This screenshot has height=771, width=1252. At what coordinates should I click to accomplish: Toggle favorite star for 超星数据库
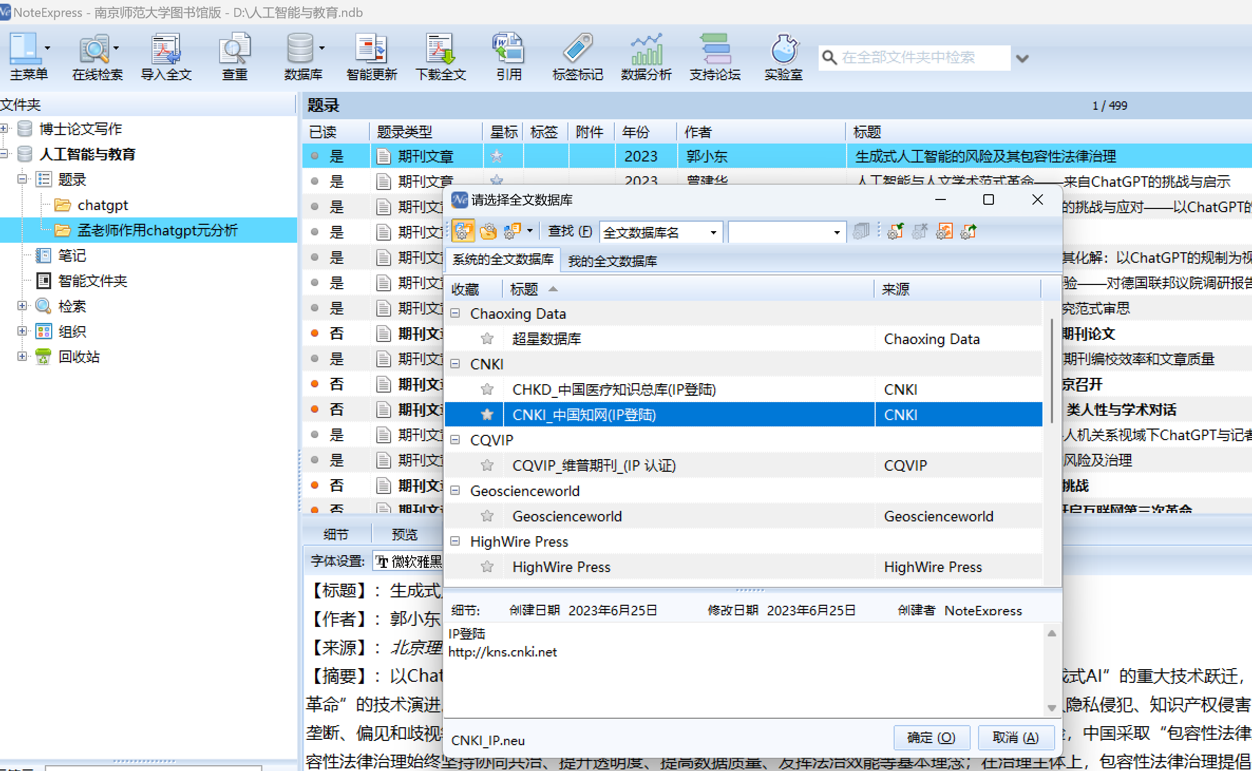(x=487, y=338)
